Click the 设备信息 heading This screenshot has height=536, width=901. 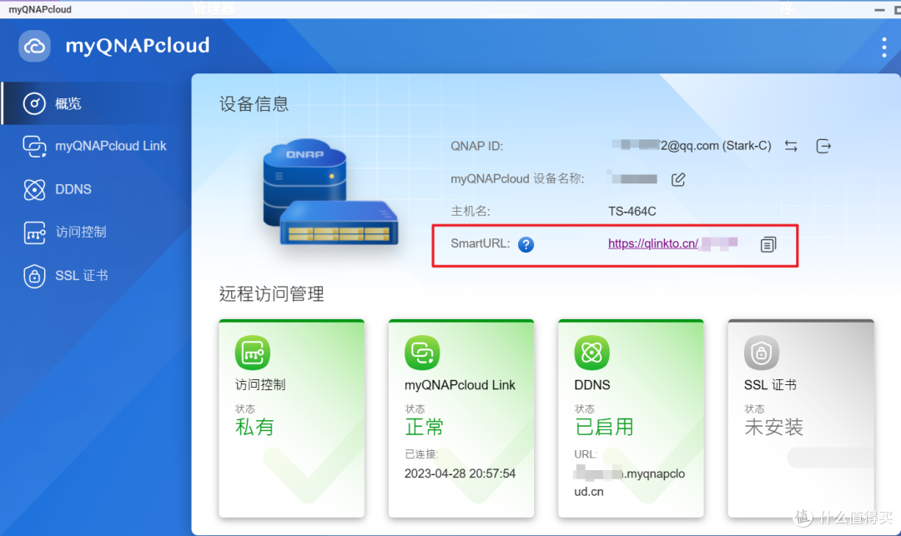click(254, 104)
